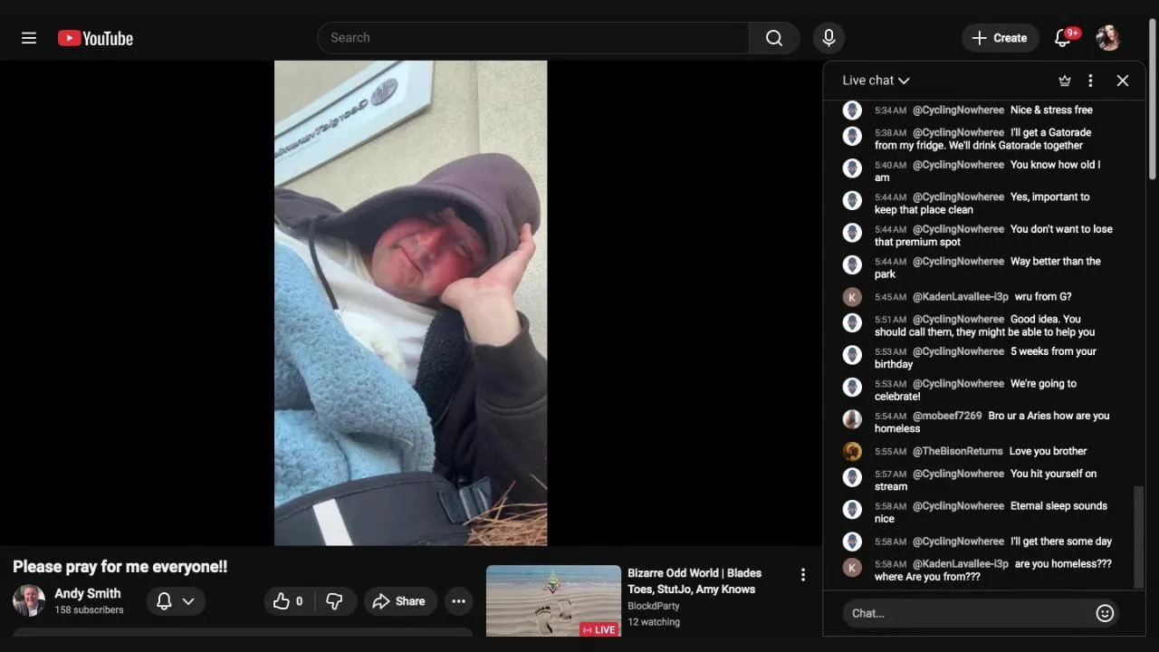Click the '12 watching' text
The height and width of the screenshot is (652, 1159).
654,622
